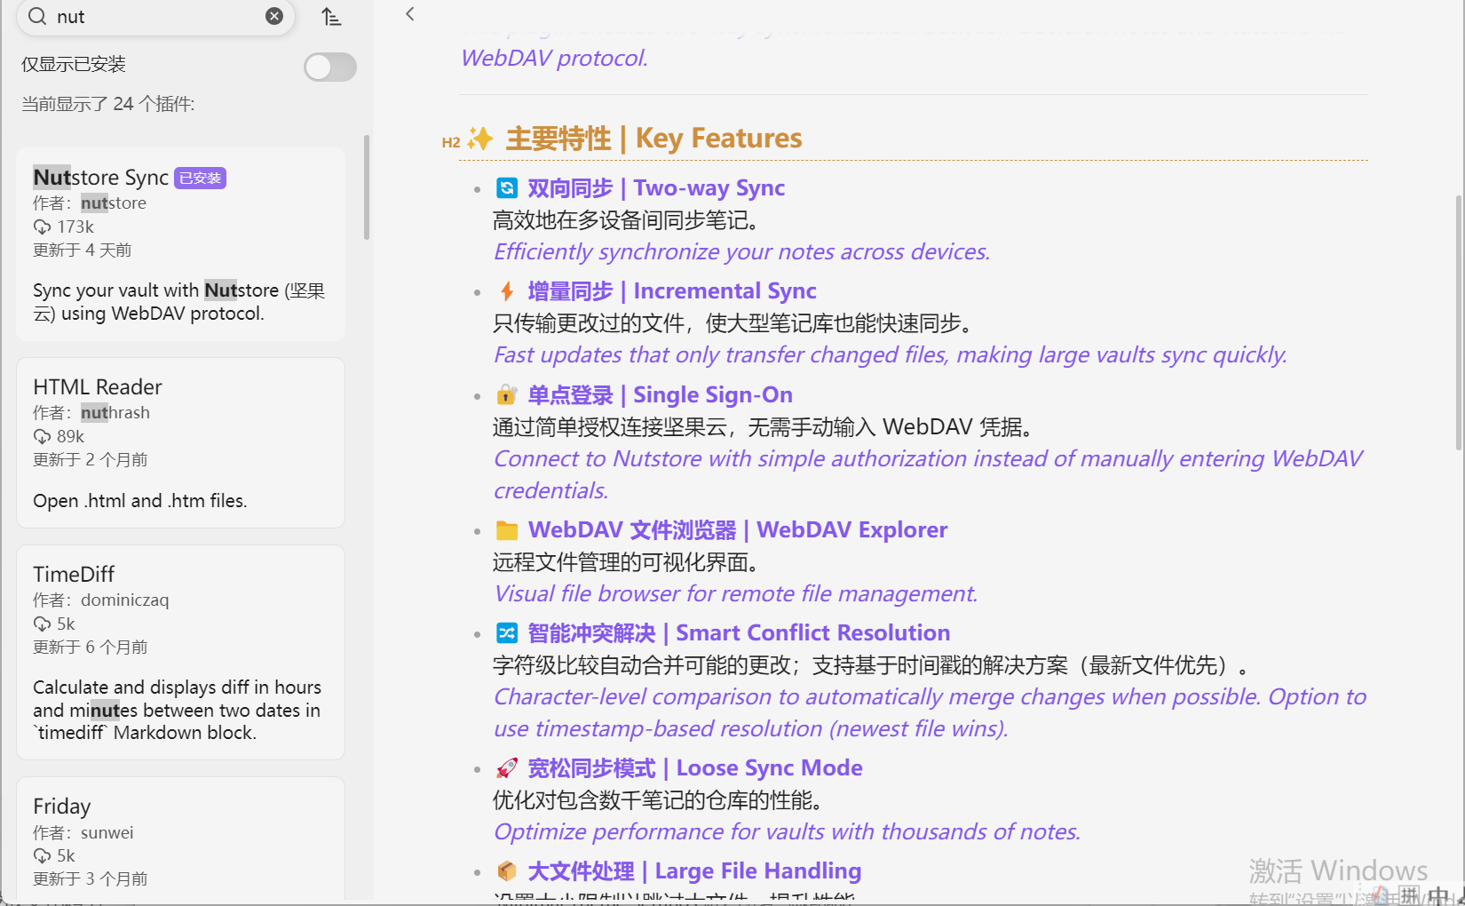Open the Nutstore Sync plugin card

pyautogui.click(x=180, y=244)
